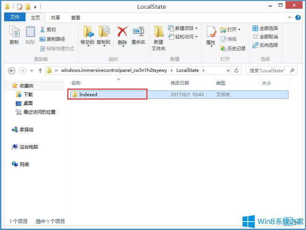306x230 pixels.
Task: Switch to the 查看 ribbon tab
Action: [75, 17]
